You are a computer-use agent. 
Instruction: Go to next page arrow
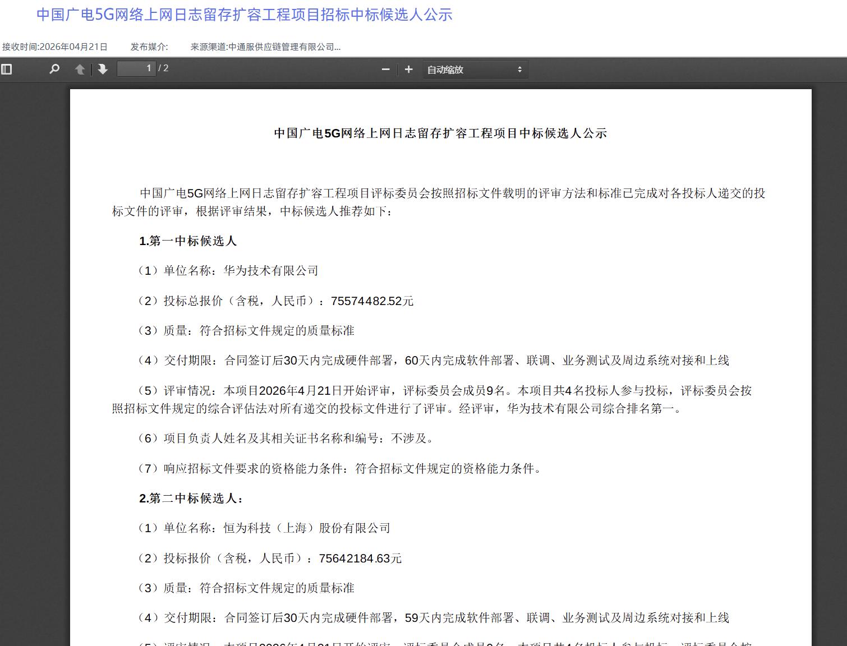103,70
